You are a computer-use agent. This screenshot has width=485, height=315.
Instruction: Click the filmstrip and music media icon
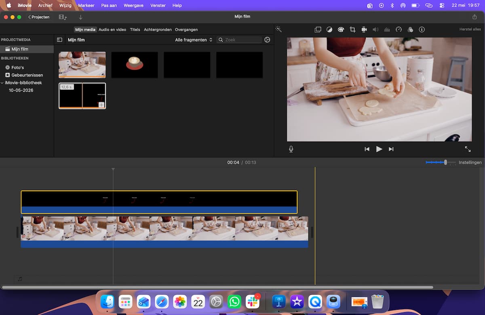(x=63, y=17)
